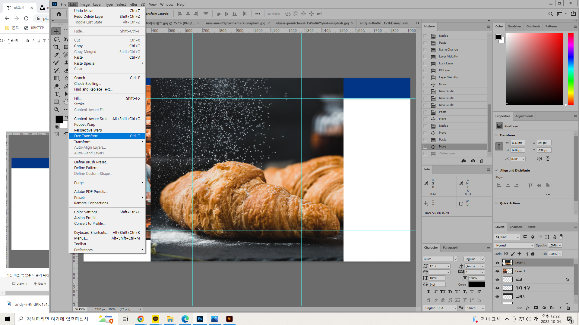Toggle layer filtering switch on/off
The image size is (579, 325).
pos(561,237)
